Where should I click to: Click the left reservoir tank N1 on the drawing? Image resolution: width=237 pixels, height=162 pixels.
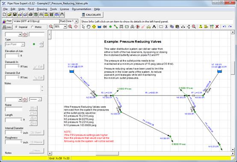71,72
